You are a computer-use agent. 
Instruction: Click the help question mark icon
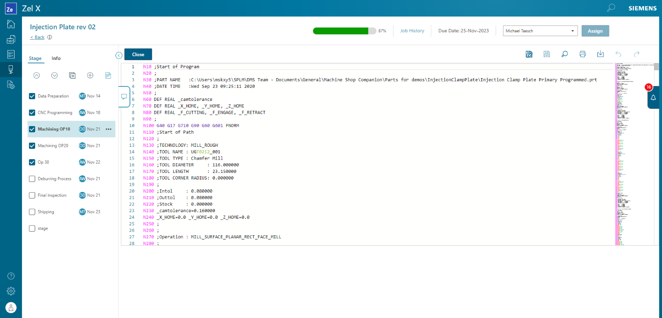coord(11,276)
